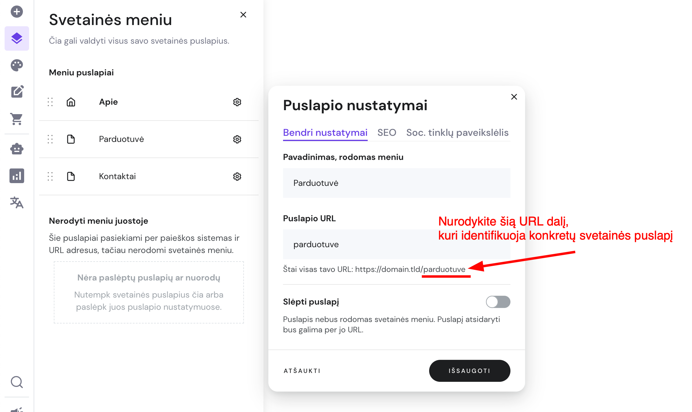This screenshot has height=412, width=692.
Task: Open the analytics chart icon
Action: pos(17,176)
